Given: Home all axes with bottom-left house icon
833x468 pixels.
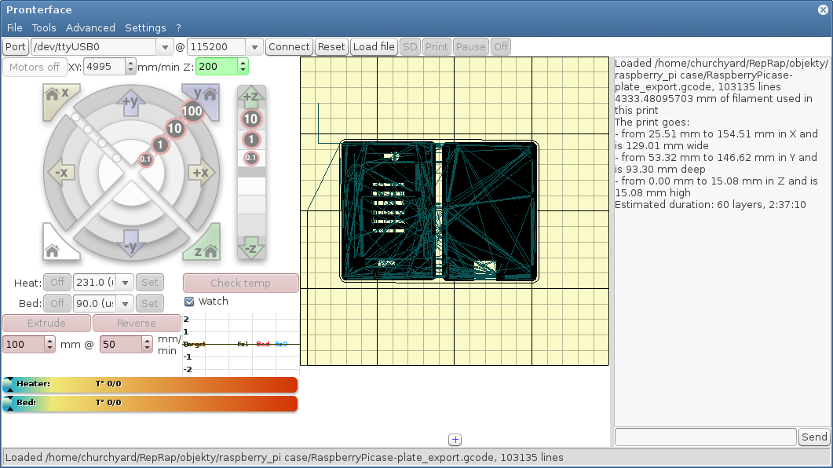Looking at the screenshot, I should pos(53,249).
